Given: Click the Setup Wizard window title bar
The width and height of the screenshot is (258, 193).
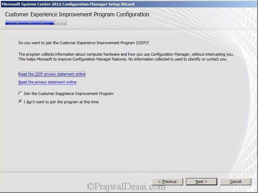Looking at the screenshot, I should tap(129, 4).
